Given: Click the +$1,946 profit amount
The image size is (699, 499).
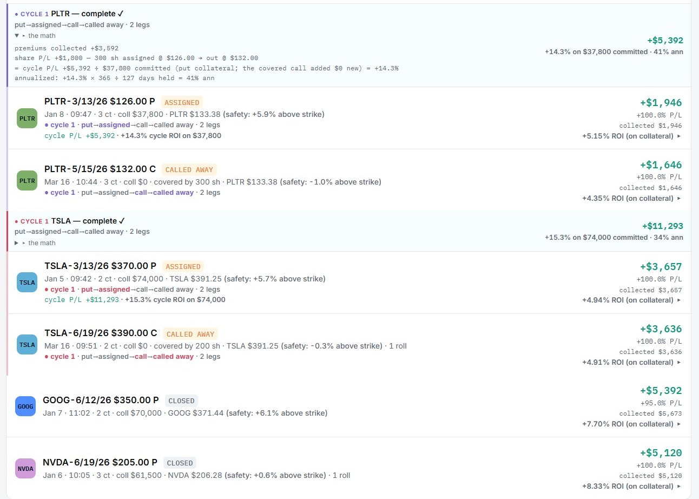Looking at the screenshot, I should pyautogui.click(x=661, y=103).
